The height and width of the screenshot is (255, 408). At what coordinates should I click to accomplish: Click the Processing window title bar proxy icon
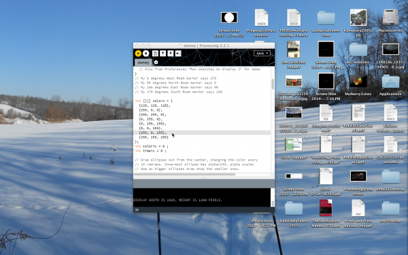coord(181,46)
